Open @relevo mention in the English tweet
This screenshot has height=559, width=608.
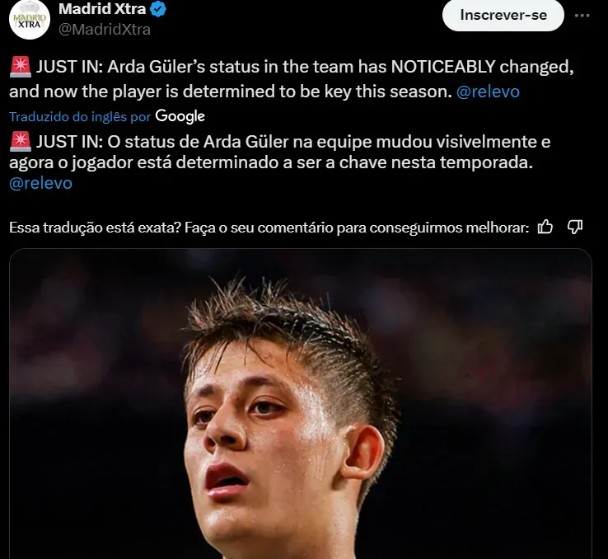(488, 92)
